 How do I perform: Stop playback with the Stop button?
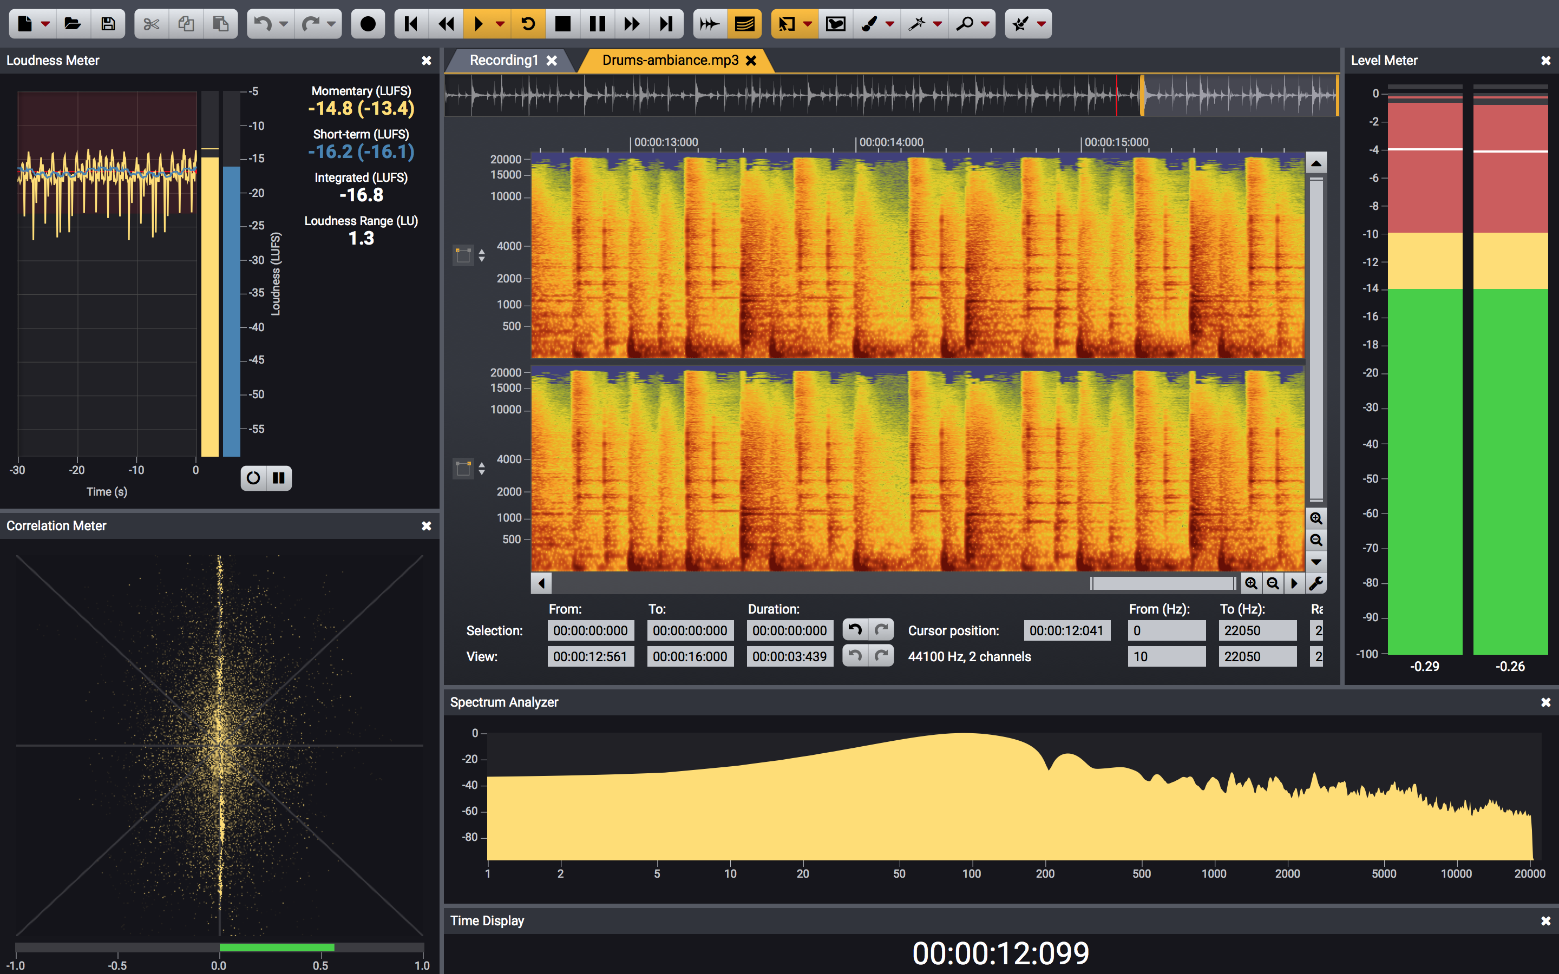[562, 24]
